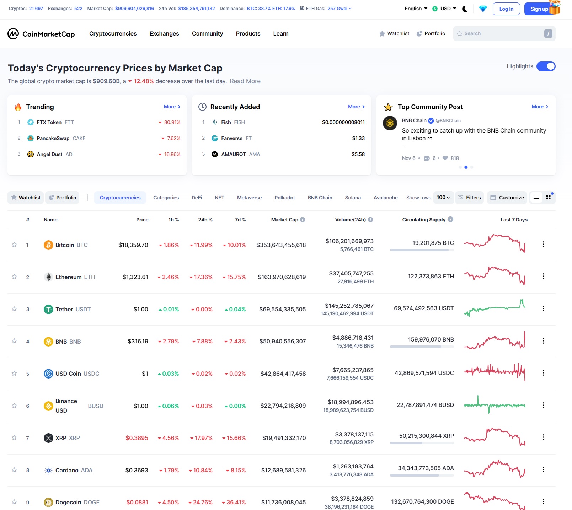Open the XRP coin icon
Screen dimensions: 572x510
tap(48, 438)
